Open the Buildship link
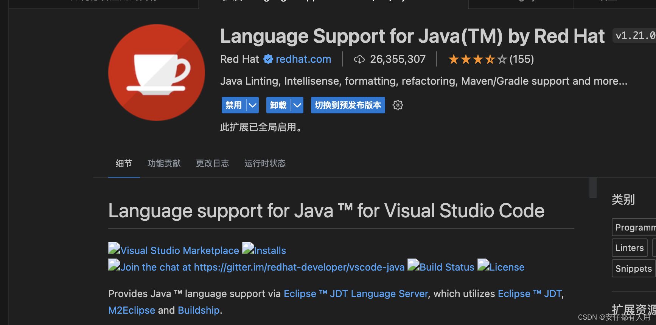 pos(199,310)
